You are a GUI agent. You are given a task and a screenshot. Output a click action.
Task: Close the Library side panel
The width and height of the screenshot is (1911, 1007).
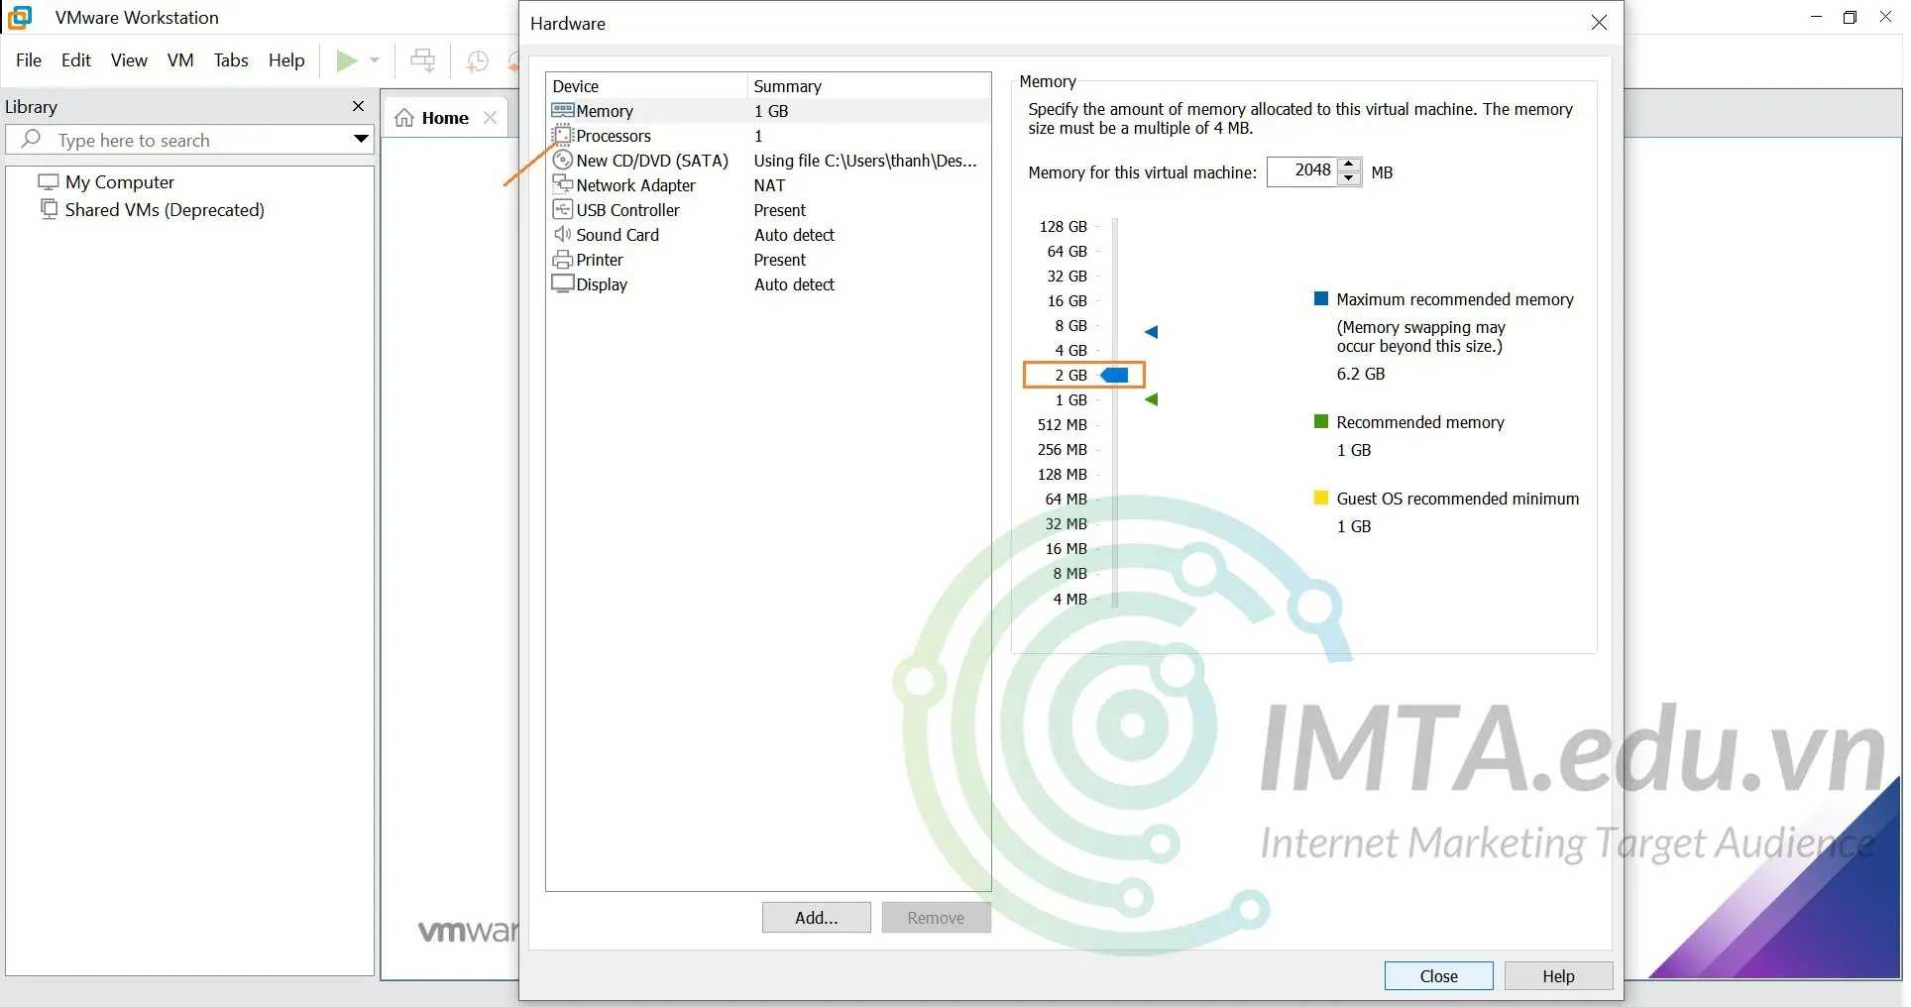359,106
